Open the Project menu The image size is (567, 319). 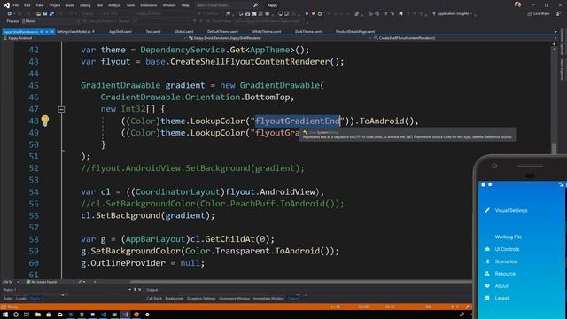(x=55, y=5)
